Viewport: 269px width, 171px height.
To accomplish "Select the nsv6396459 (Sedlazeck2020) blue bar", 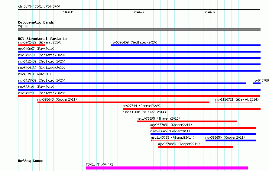I will pyautogui.click(x=186, y=45).
